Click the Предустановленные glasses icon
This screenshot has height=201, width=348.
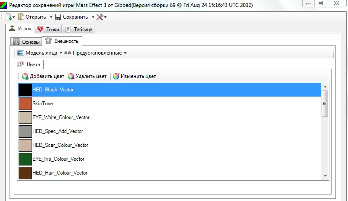[68, 53]
